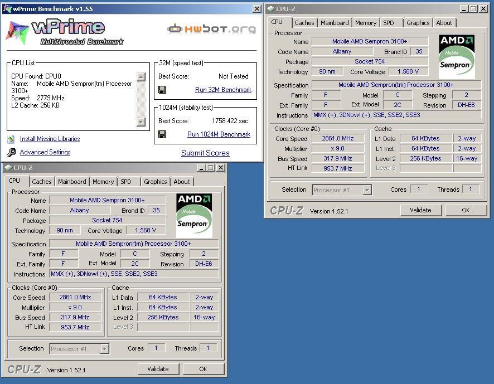Viewport: 494px width, 384px height.
Task: Open Install Missing Libraries link
Action: point(50,139)
